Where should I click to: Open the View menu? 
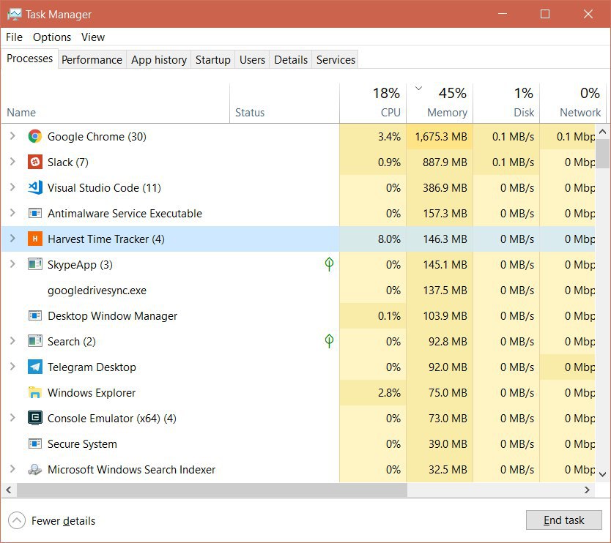coord(93,37)
